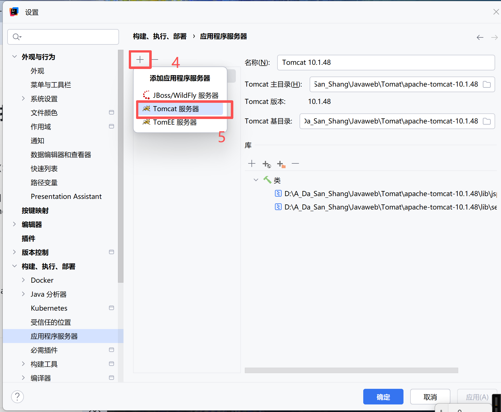Image resolution: width=501 pixels, height=412 pixels.
Task: Open 按键映射 settings
Action: [35, 211]
